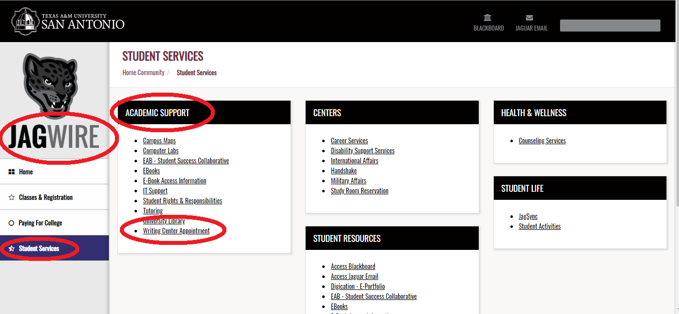Open Student Activities link

(x=539, y=226)
